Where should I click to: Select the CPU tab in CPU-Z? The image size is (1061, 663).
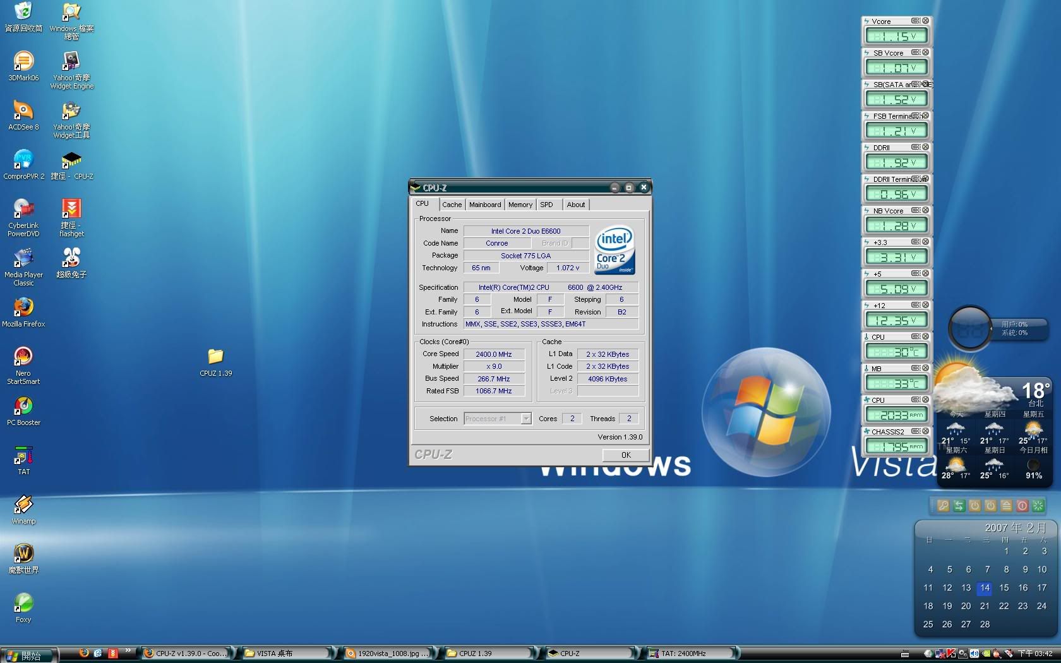(423, 203)
